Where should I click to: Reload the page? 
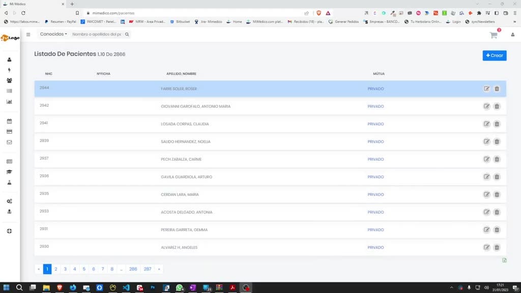tap(23, 13)
